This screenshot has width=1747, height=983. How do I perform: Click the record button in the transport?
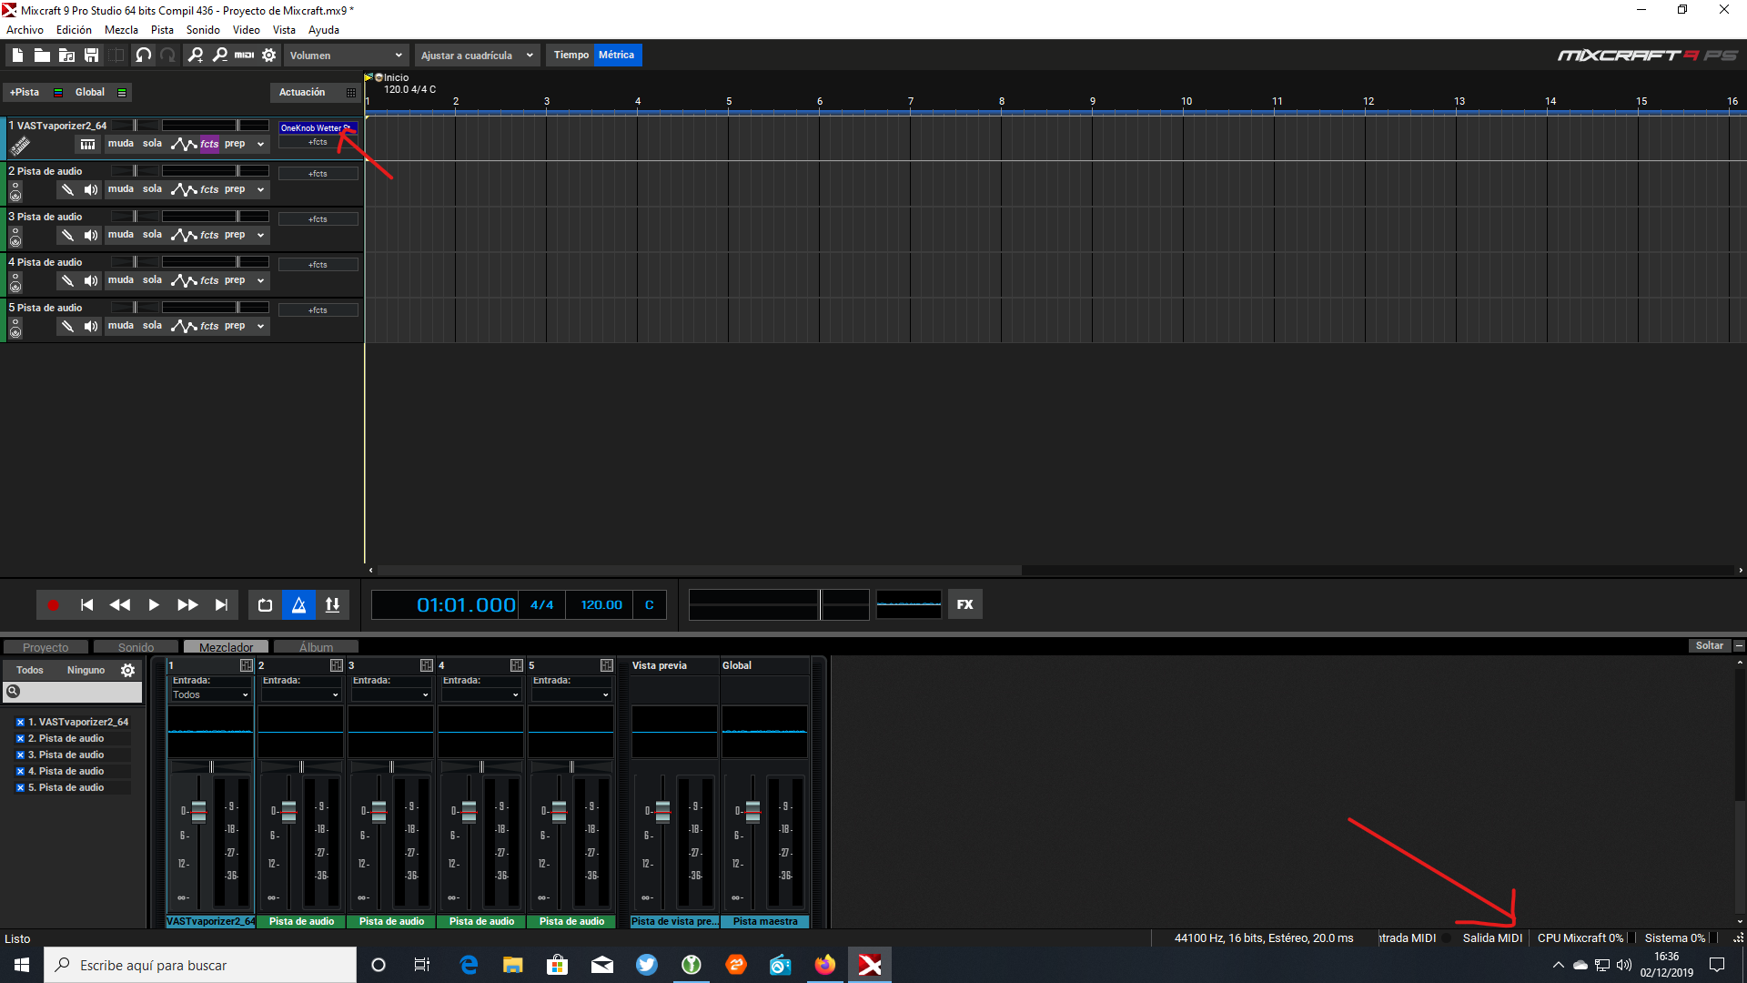(x=53, y=605)
